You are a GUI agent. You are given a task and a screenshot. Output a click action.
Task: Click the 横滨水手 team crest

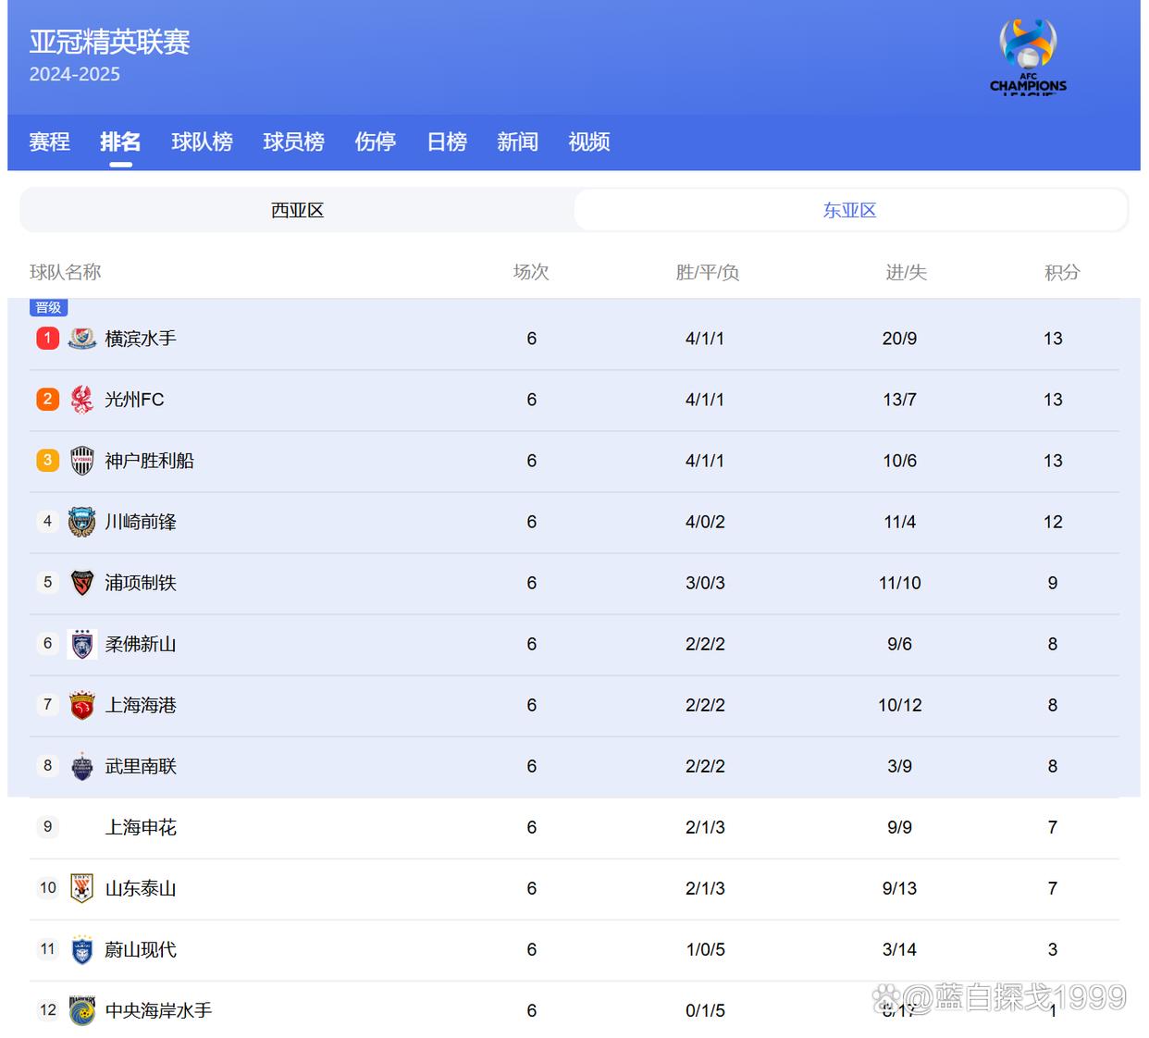(82, 339)
